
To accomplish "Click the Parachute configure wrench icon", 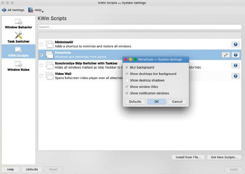I will click(225, 55).
